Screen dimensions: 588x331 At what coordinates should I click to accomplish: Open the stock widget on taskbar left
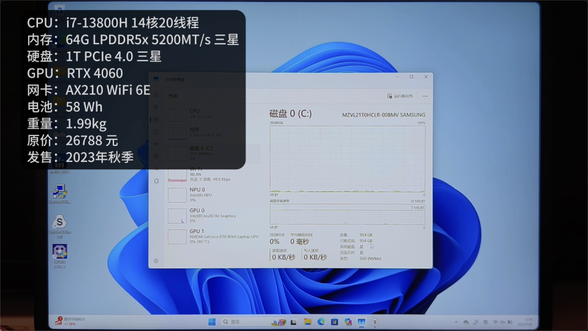[70, 321]
